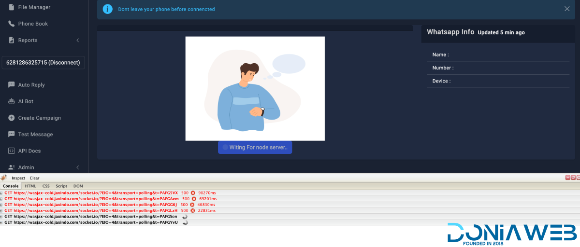Dismiss the phone connection alert banner
Image resolution: width=580 pixels, height=247 pixels.
coord(567,9)
